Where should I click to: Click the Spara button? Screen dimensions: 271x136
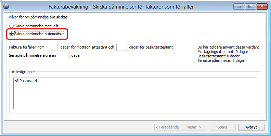(223, 127)
